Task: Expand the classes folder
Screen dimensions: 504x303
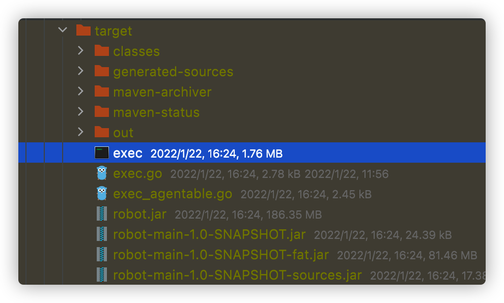Action: pos(80,50)
